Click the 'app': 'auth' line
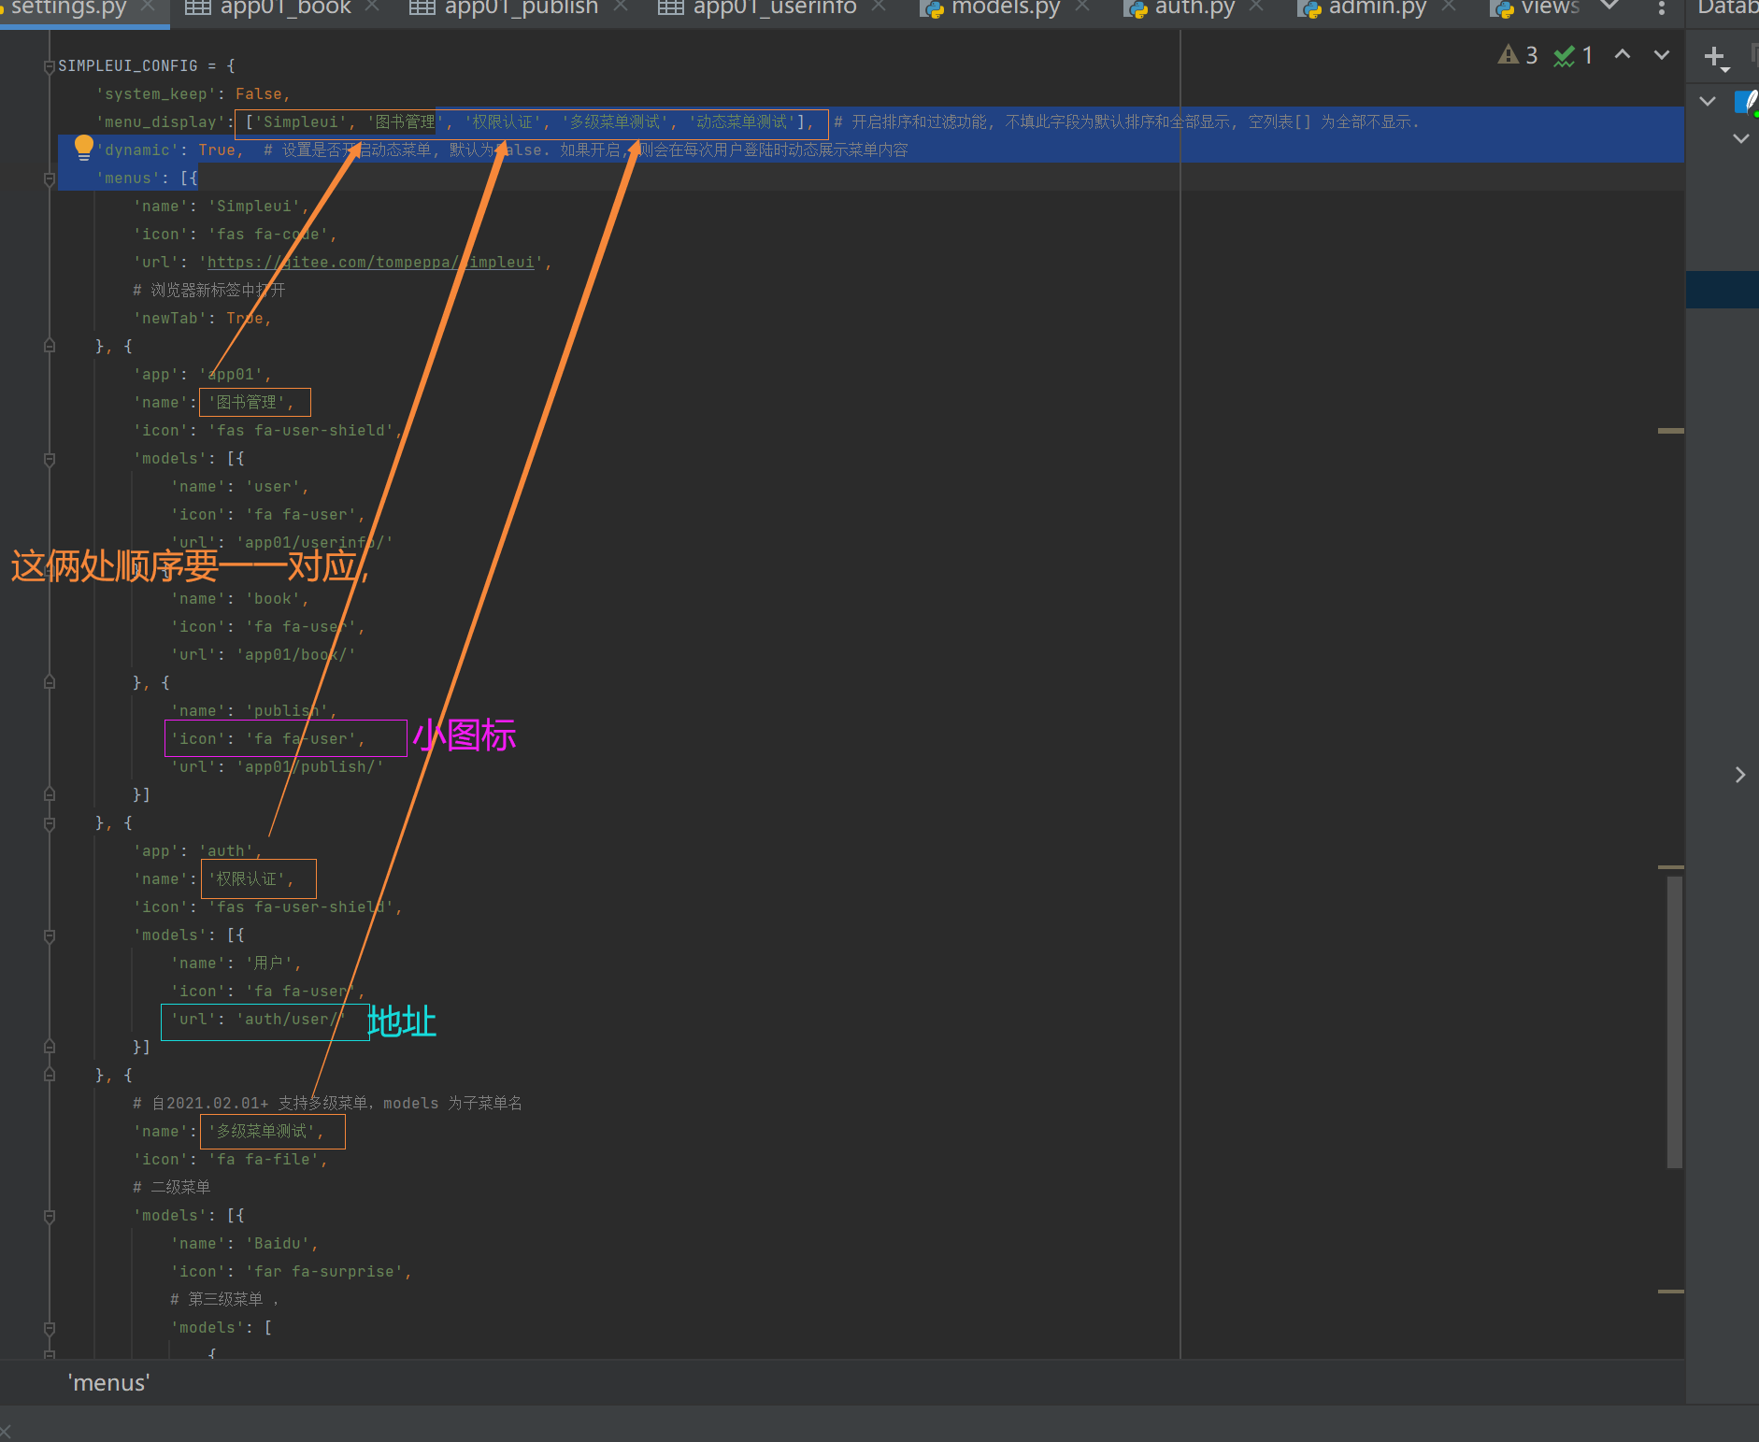This screenshot has width=1759, height=1442. click(x=197, y=851)
